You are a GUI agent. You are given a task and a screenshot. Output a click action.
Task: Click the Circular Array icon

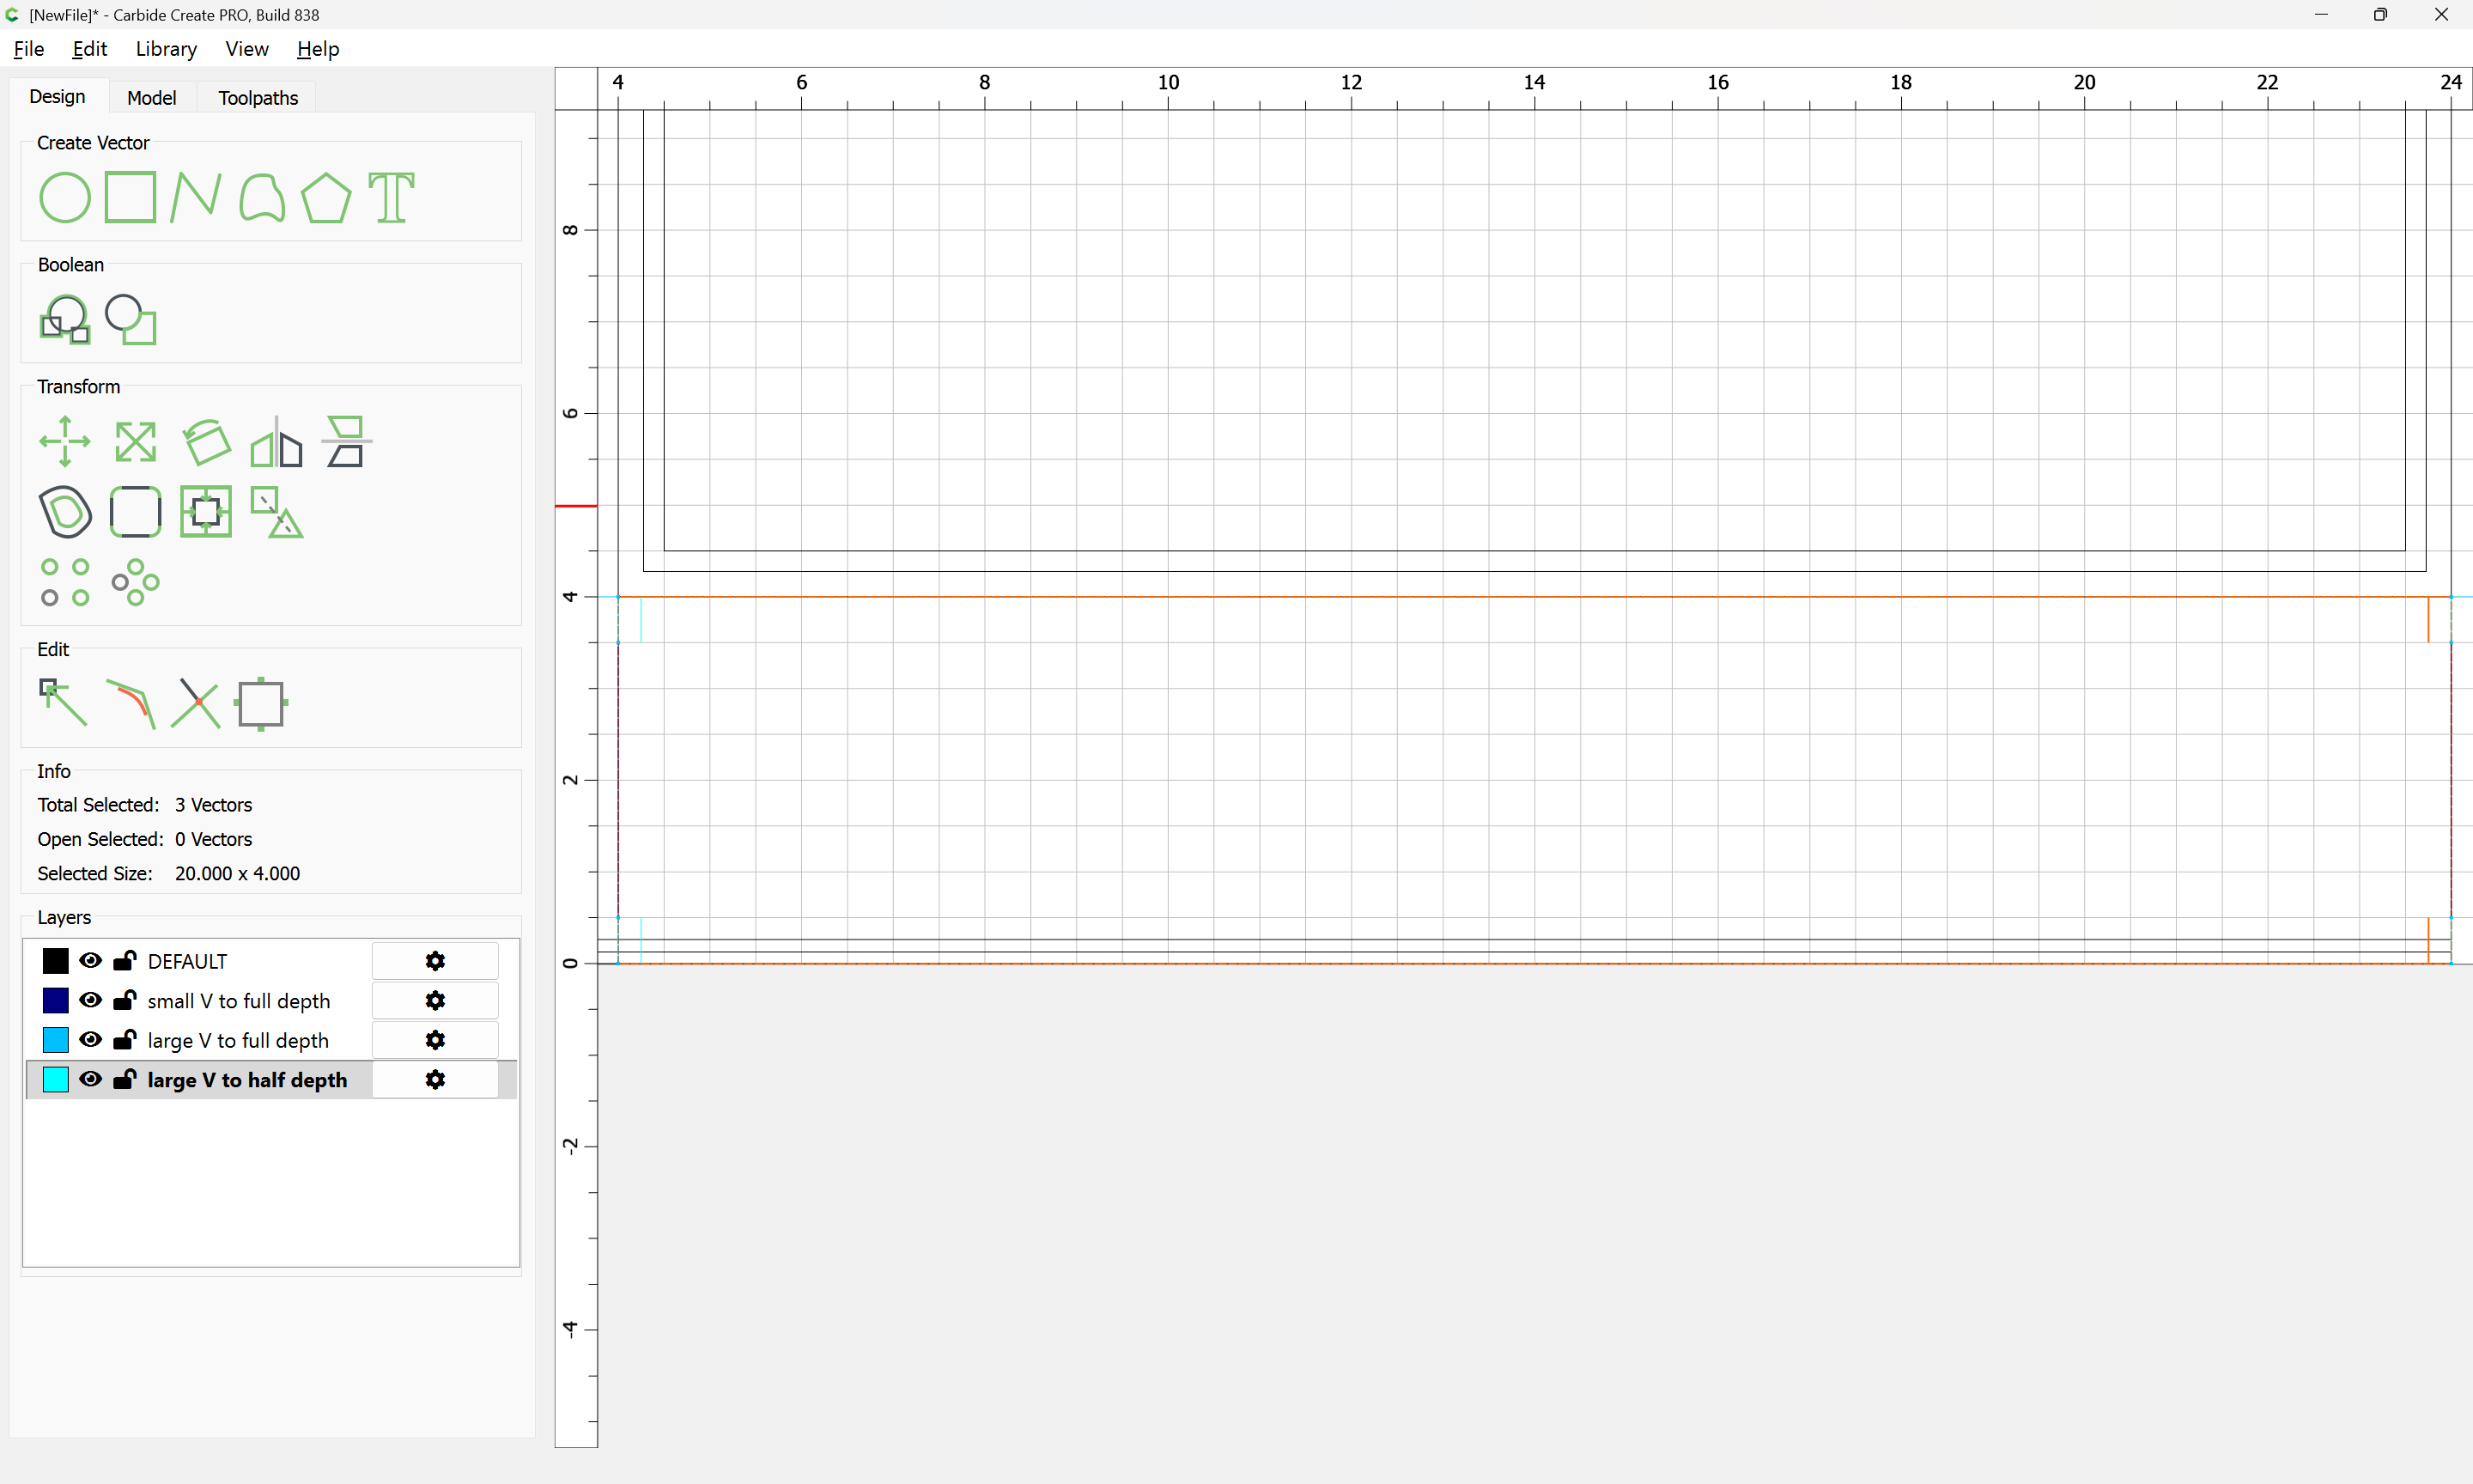135,582
